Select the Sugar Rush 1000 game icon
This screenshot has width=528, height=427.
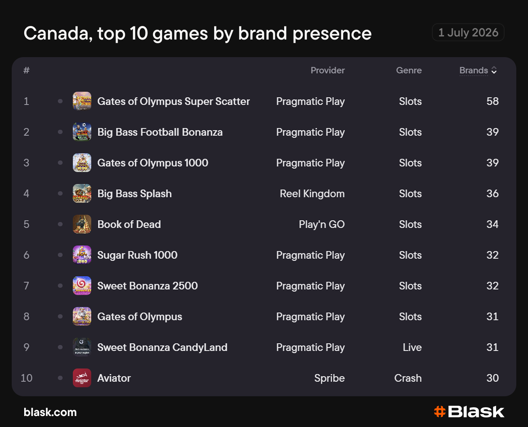point(82,255)
